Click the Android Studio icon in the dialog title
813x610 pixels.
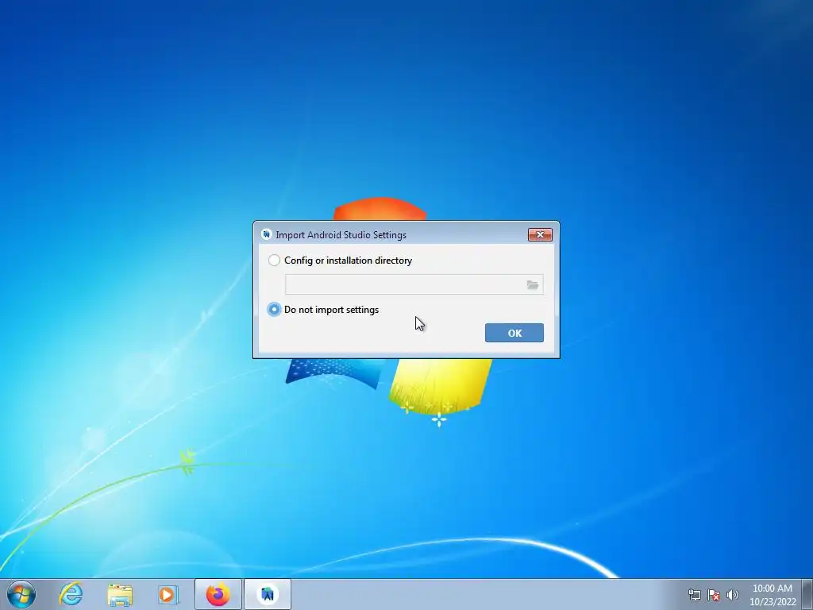pos(267,234)
